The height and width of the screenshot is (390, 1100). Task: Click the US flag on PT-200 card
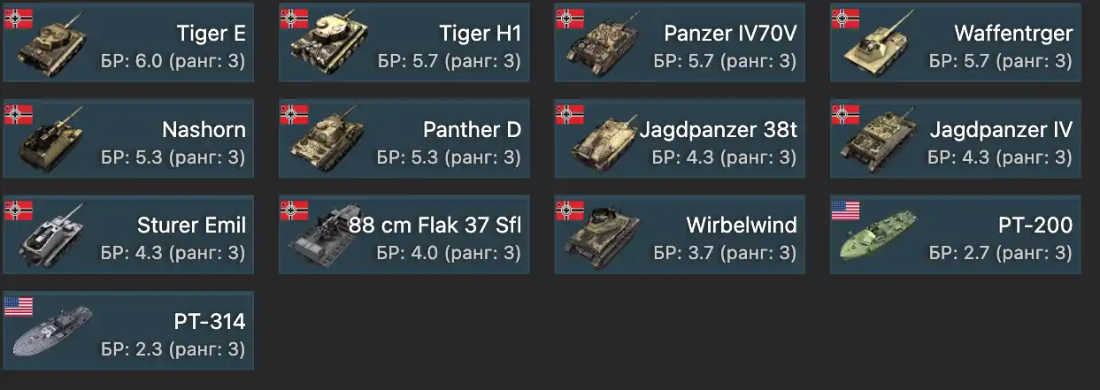(845, 210)
